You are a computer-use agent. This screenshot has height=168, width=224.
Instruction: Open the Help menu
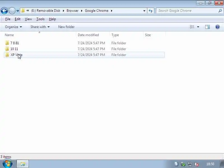(52, 19)
